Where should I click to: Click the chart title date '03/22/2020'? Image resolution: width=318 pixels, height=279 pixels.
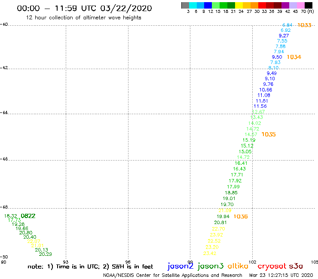tap(126, 8)
